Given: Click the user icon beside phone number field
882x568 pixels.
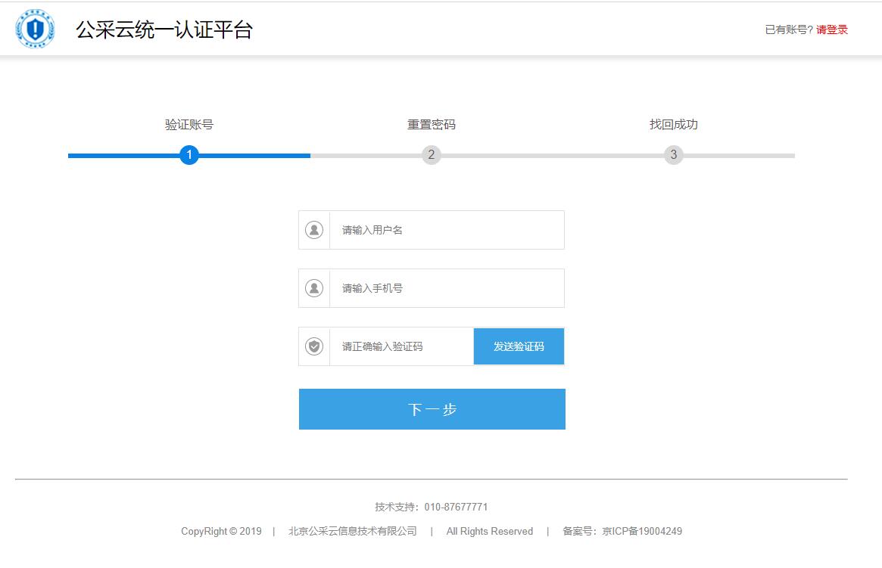Looking at the screenshot, I should 314,288.
